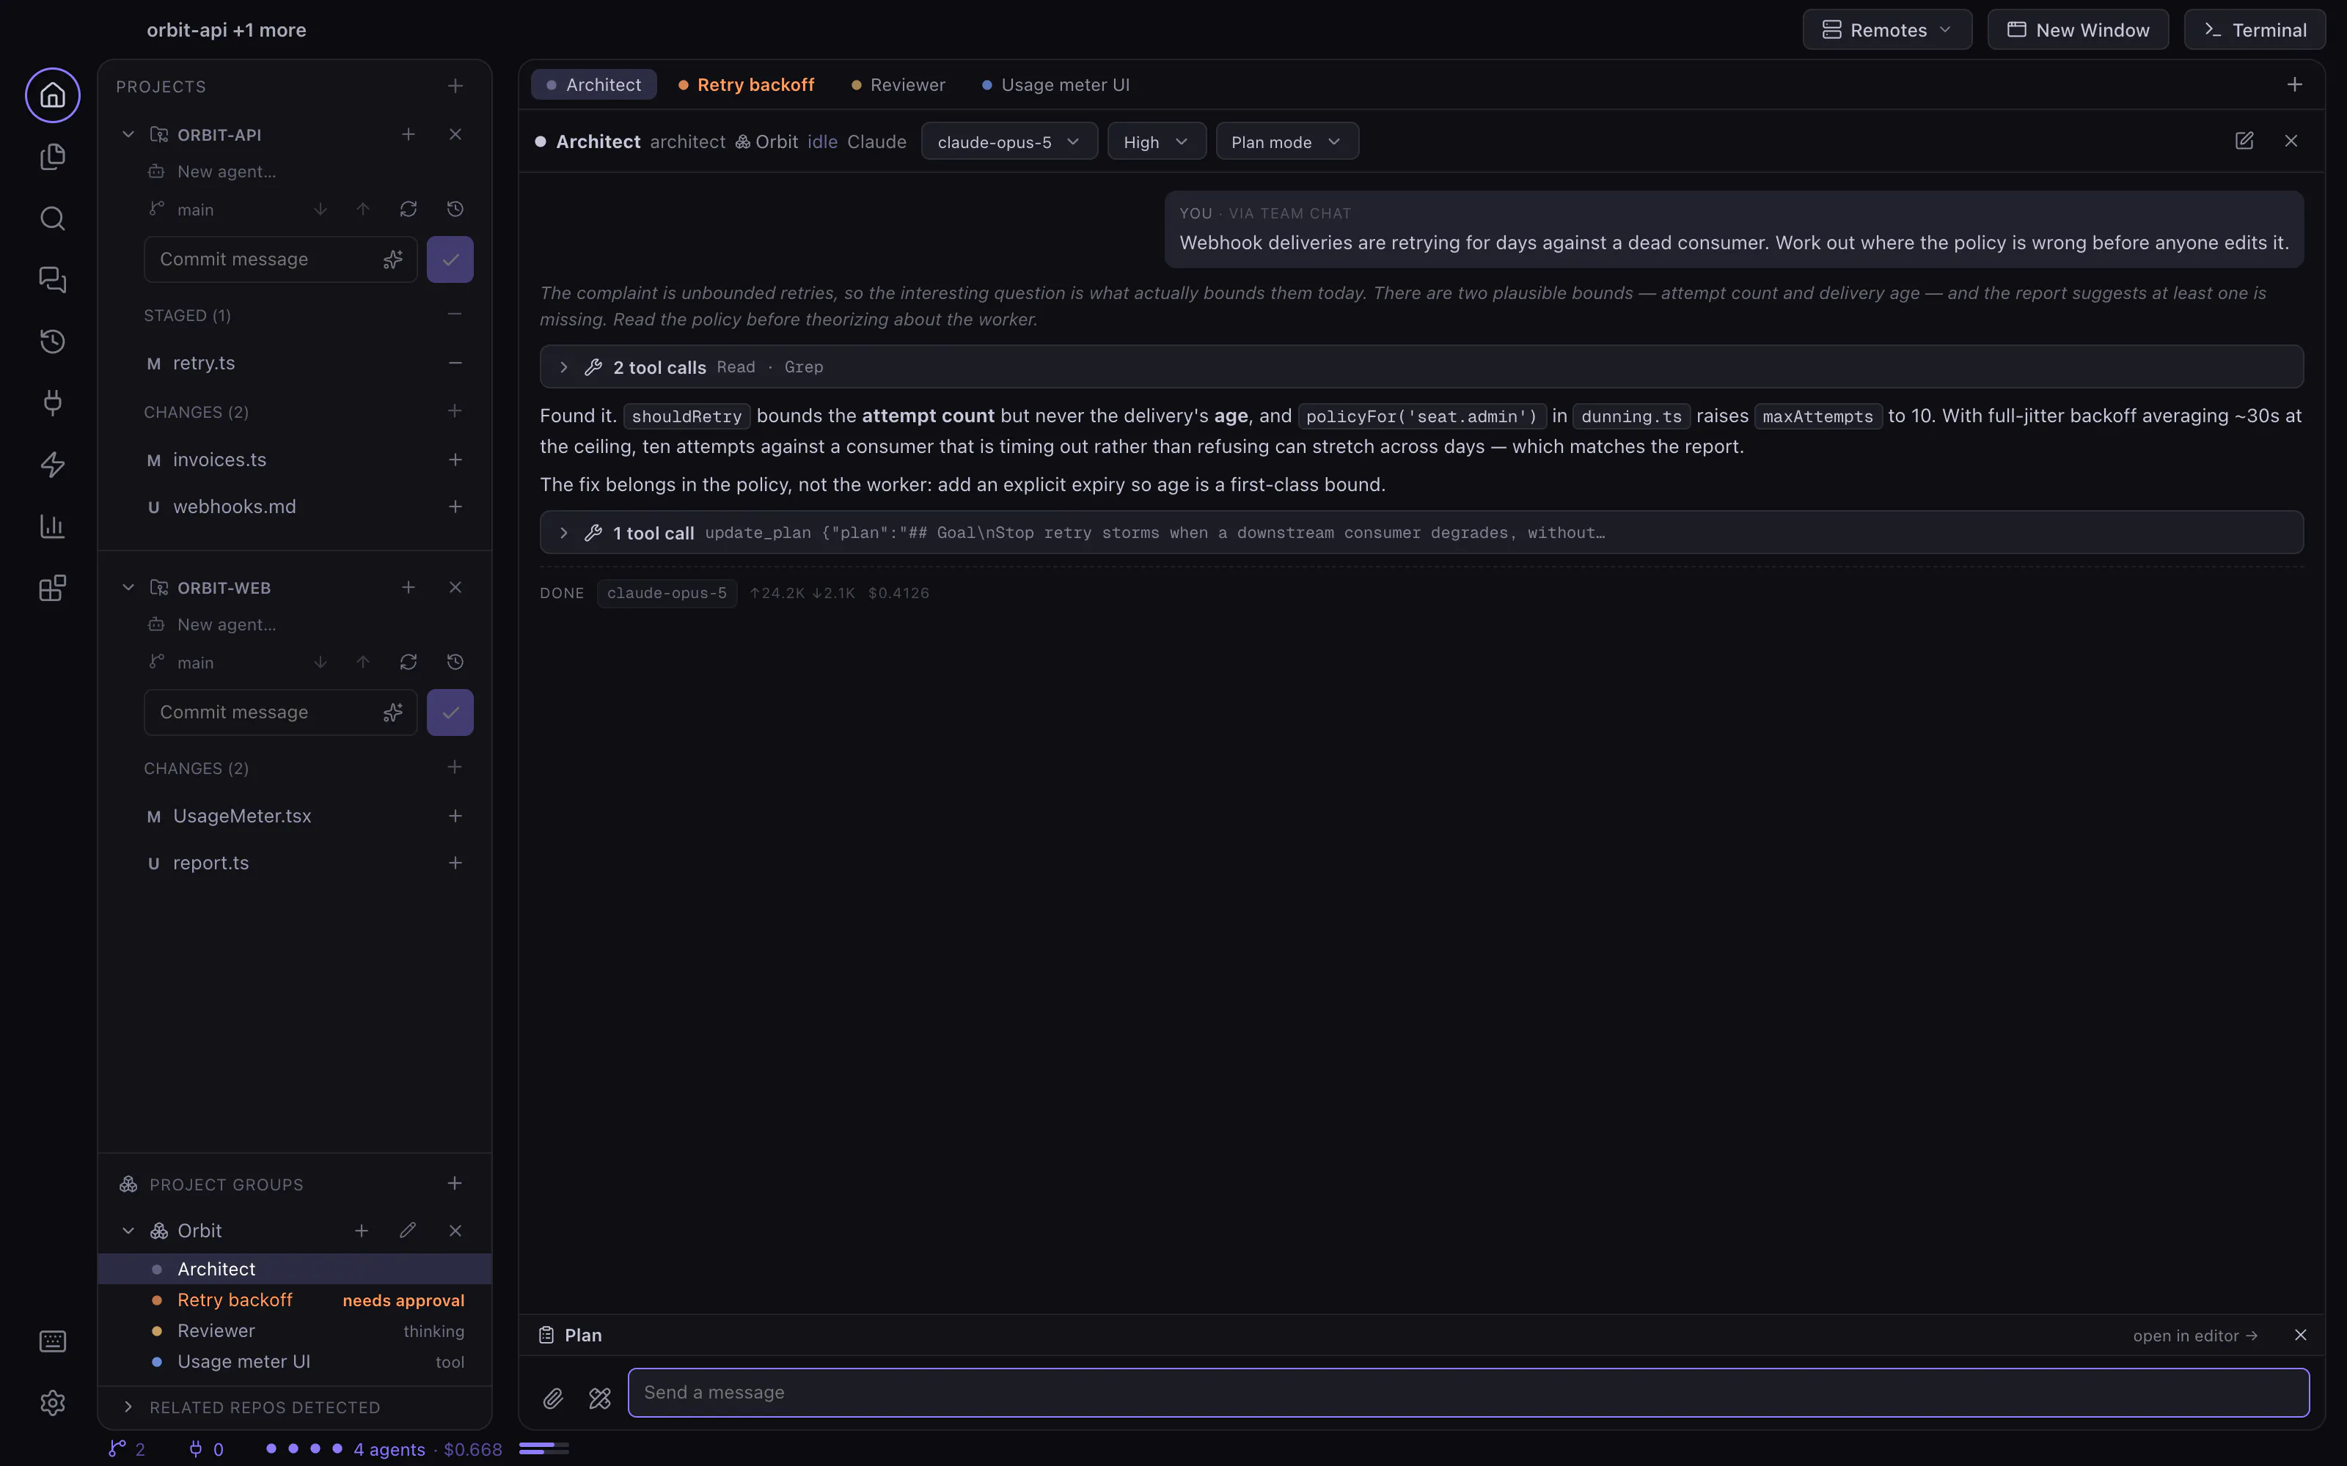Click the tools icon next to paperclip
Viewport: 2347px width, 1466px height.
tap(599, 1398)
